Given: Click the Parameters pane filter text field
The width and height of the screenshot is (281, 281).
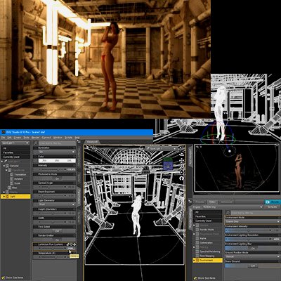Looking at the screenshot, I should (57, 143).
